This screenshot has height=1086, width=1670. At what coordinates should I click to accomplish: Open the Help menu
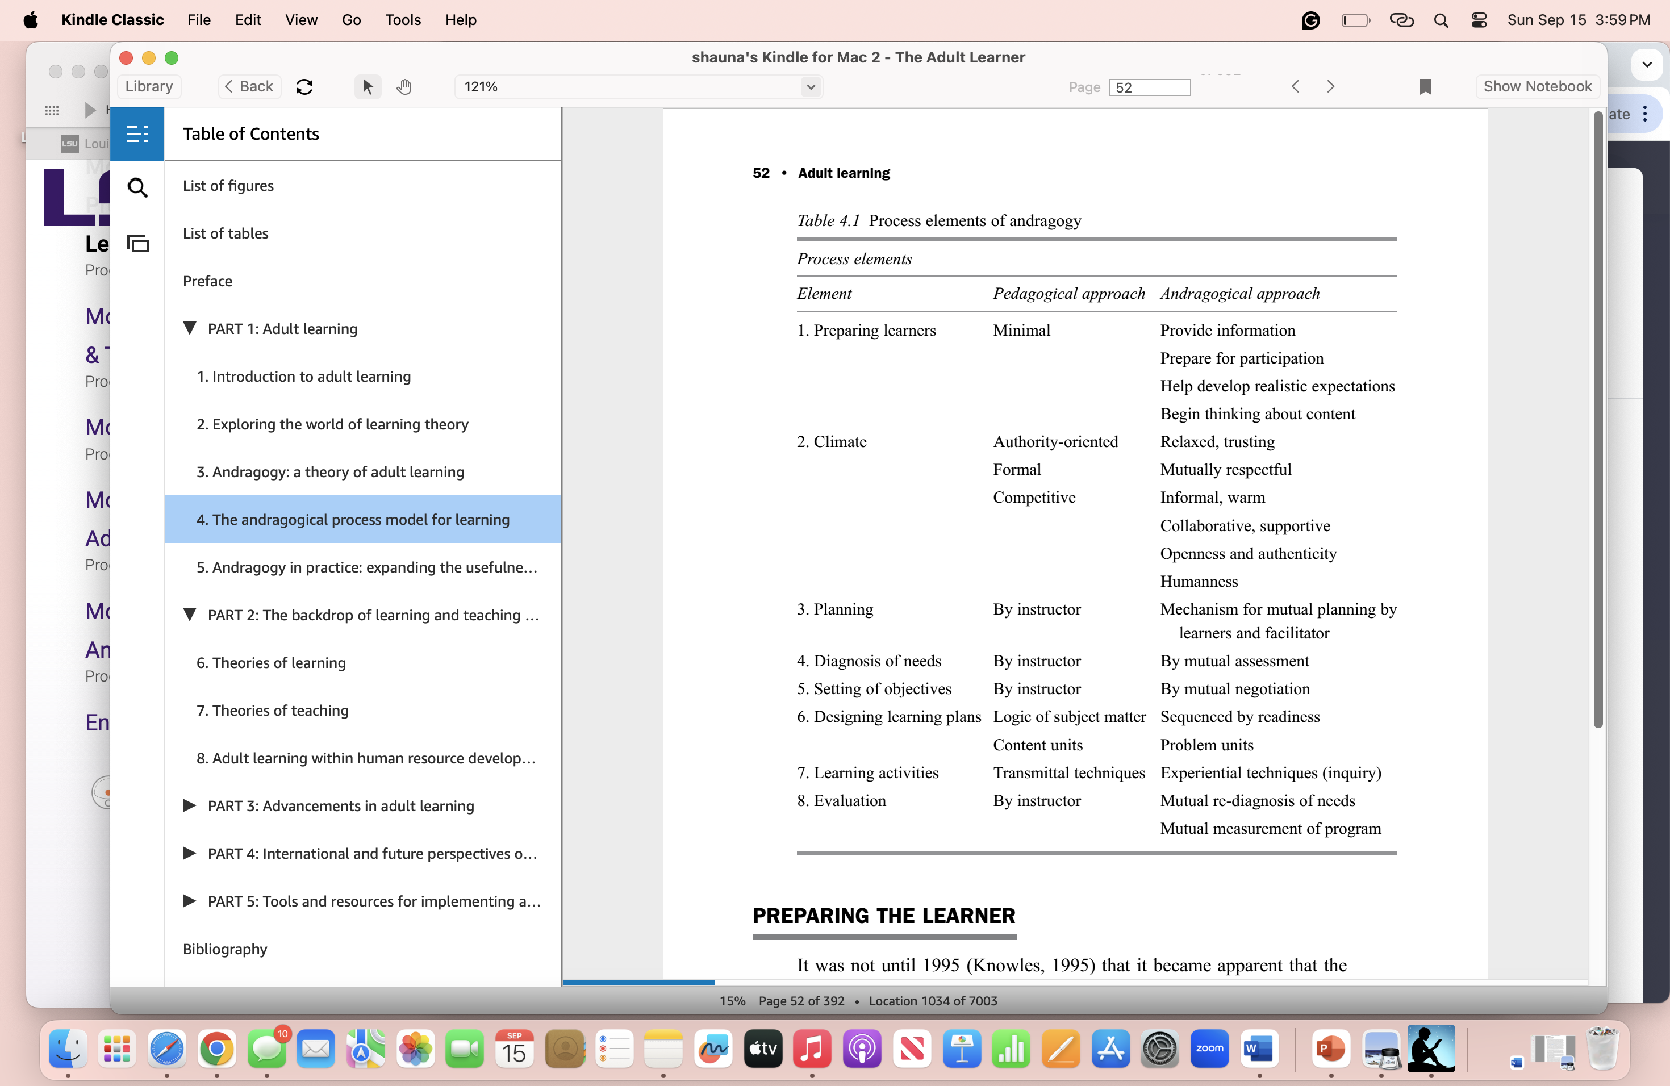tap(460, 20)
